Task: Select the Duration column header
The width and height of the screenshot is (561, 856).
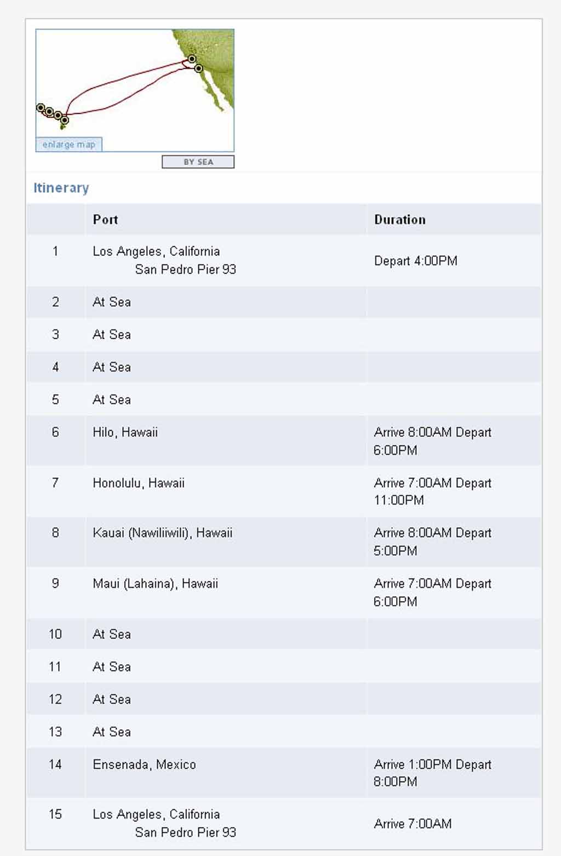Action: tap(400, 220)
